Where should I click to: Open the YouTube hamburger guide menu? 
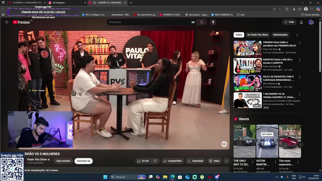coord(7,22)
